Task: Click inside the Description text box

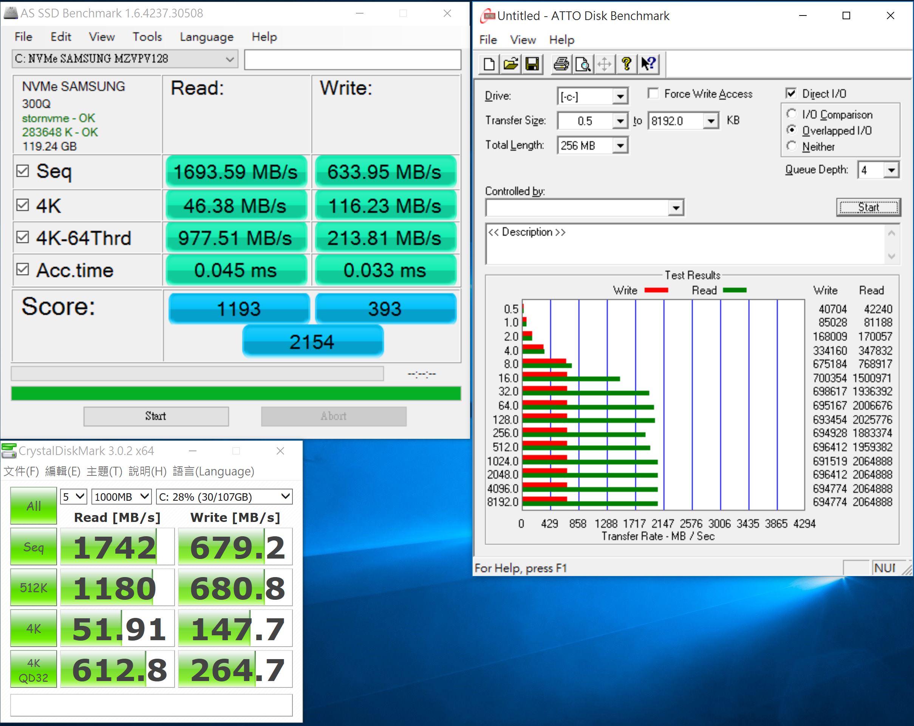Action: [685, 244]
